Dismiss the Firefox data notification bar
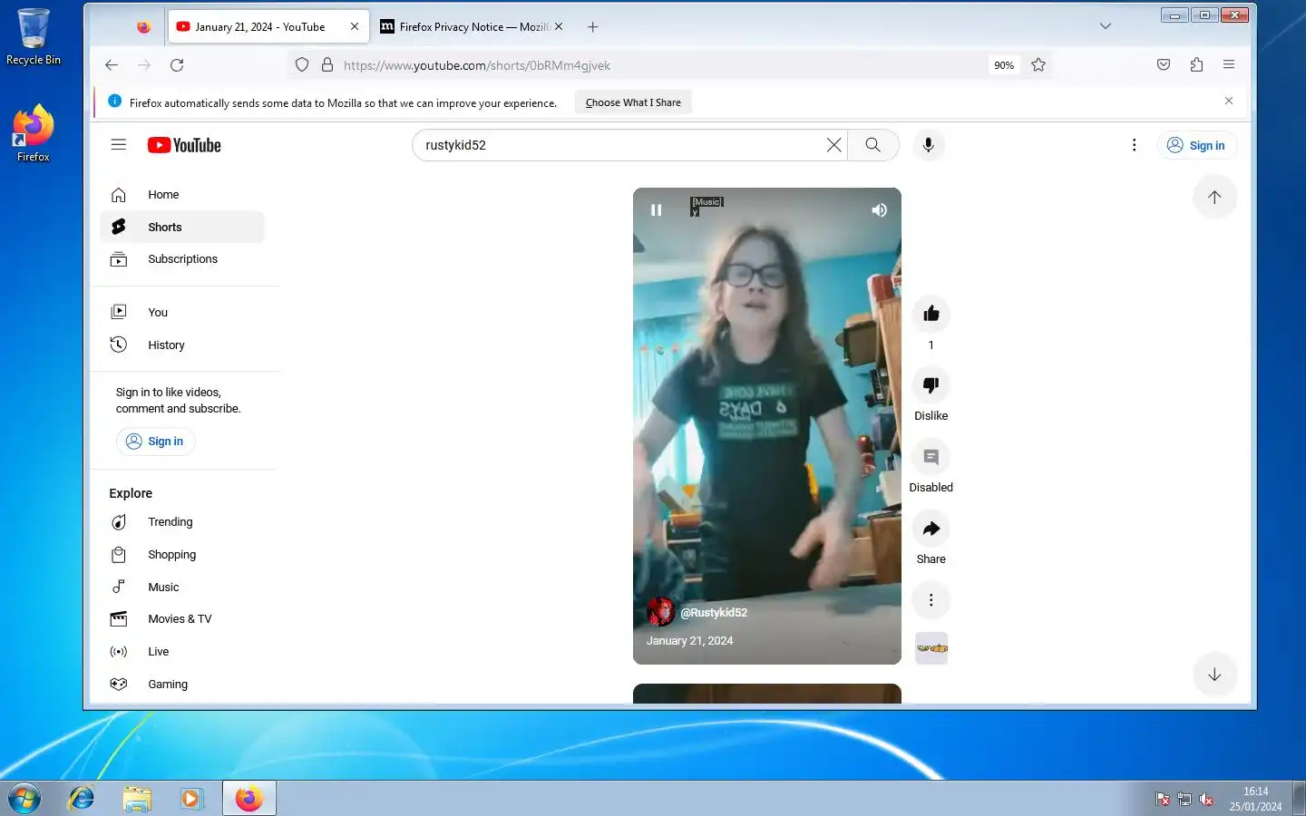This screenshot has width=1306, height=816. coord(1229,102)
